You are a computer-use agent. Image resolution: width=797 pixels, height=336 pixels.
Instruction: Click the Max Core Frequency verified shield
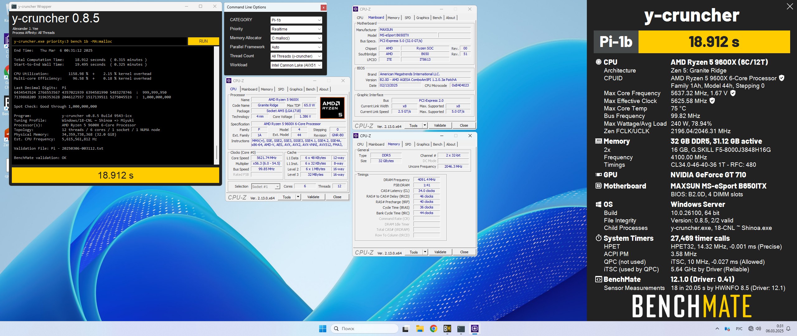(733, 93)
